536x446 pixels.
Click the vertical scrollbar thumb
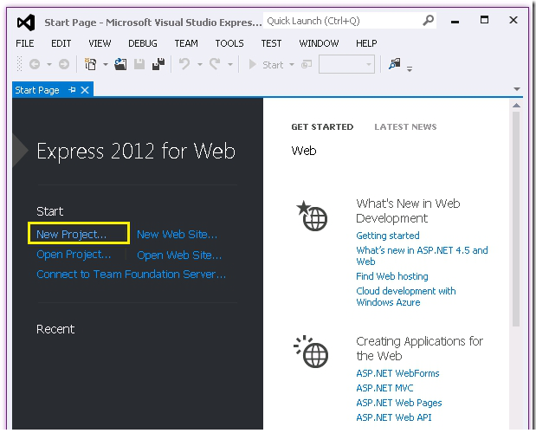[516, 219]
